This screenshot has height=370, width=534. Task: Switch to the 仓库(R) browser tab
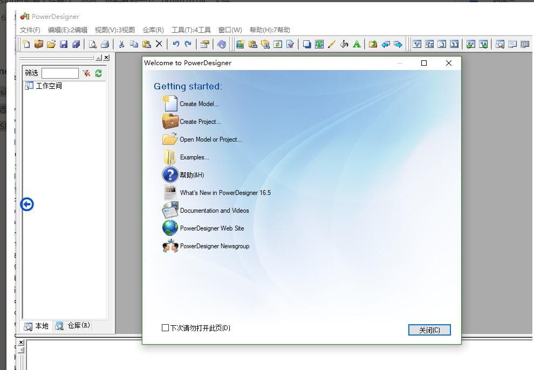pyautogui.click(x=73, y=326)
